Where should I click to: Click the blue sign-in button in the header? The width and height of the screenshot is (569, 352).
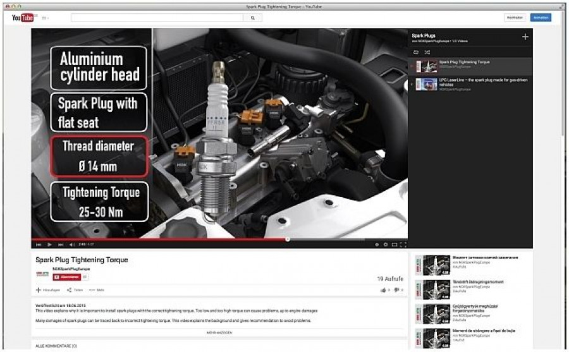point(541,18)
